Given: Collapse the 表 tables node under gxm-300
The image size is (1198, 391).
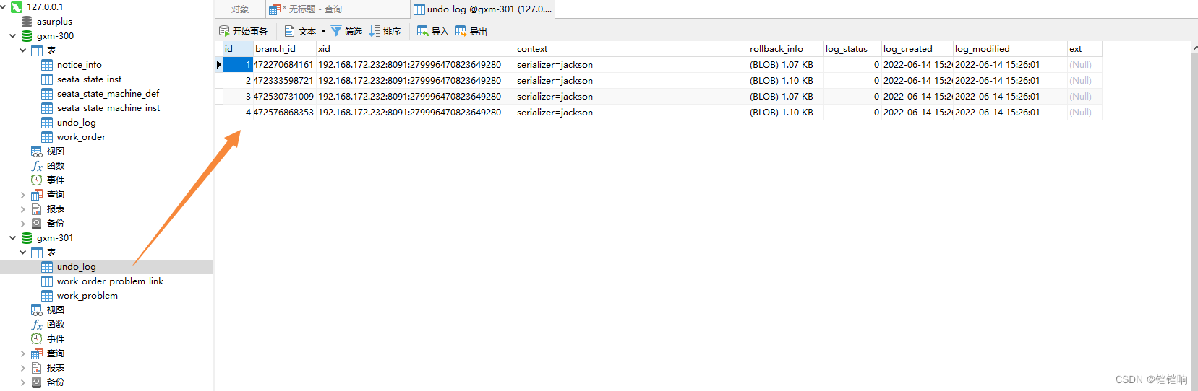Looking at the screenshot, I should tap(23, 50).
